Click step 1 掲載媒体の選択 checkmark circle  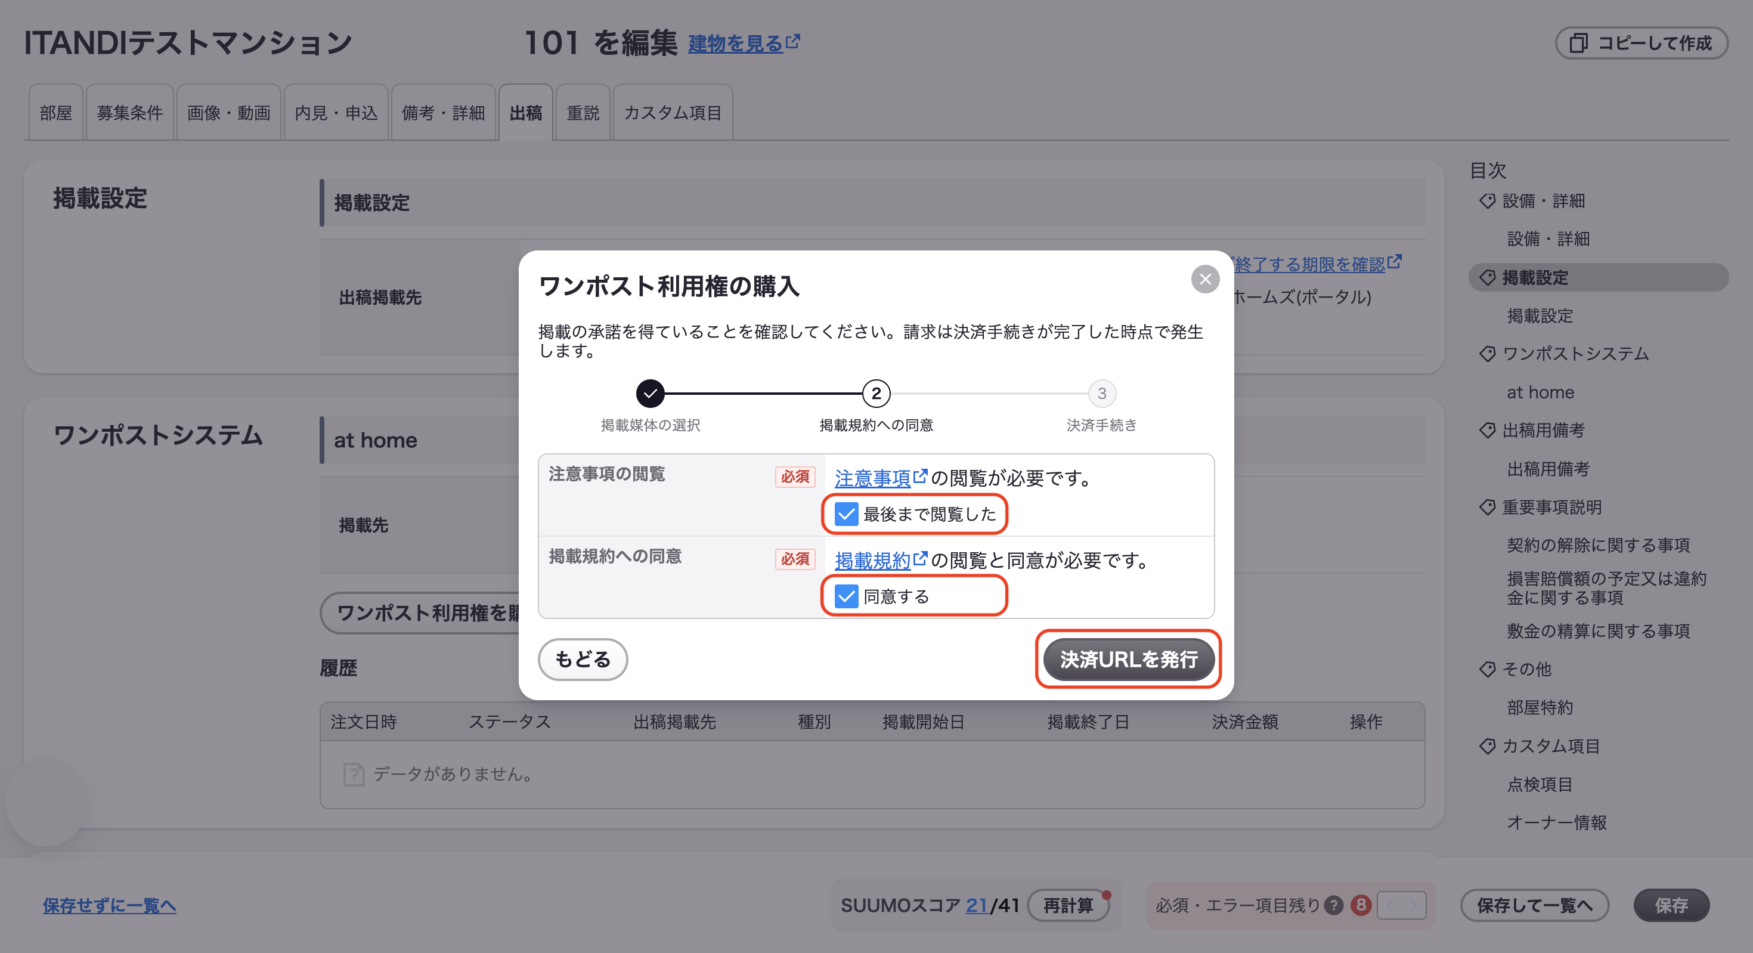click(x=650, y=394)
